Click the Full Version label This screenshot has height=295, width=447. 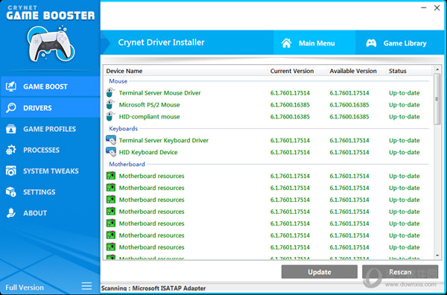pos(25,288)
